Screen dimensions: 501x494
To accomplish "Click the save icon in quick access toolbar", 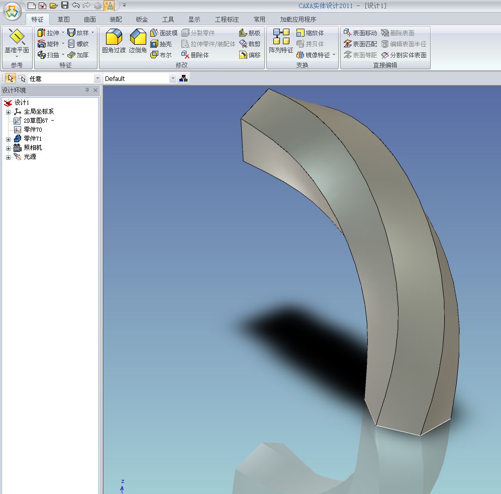I will coord(65,6).
